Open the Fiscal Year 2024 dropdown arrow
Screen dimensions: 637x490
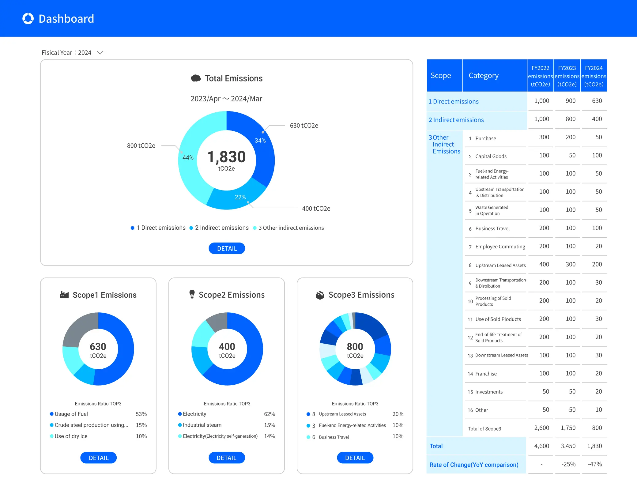[100, 53]
